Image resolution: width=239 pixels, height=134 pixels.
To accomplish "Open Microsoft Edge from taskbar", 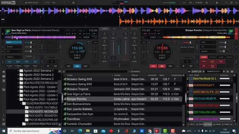I will (80, 131).
